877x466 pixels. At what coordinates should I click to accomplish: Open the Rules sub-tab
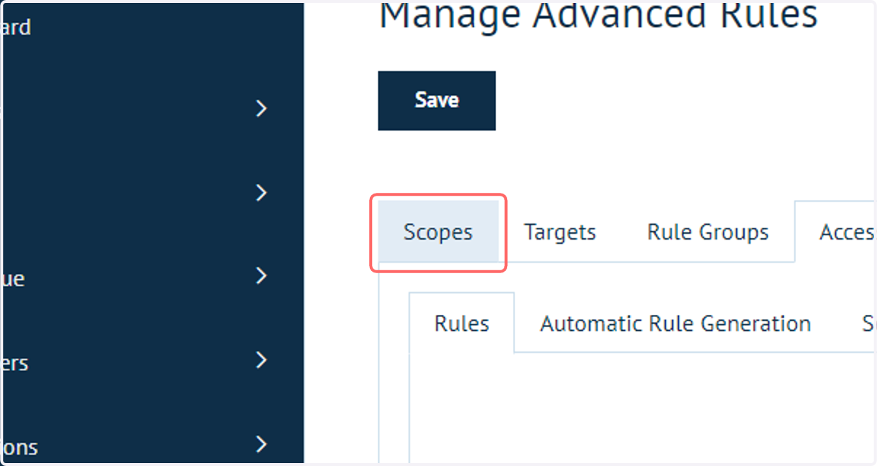pyautogui.click(x=462, y=323)
